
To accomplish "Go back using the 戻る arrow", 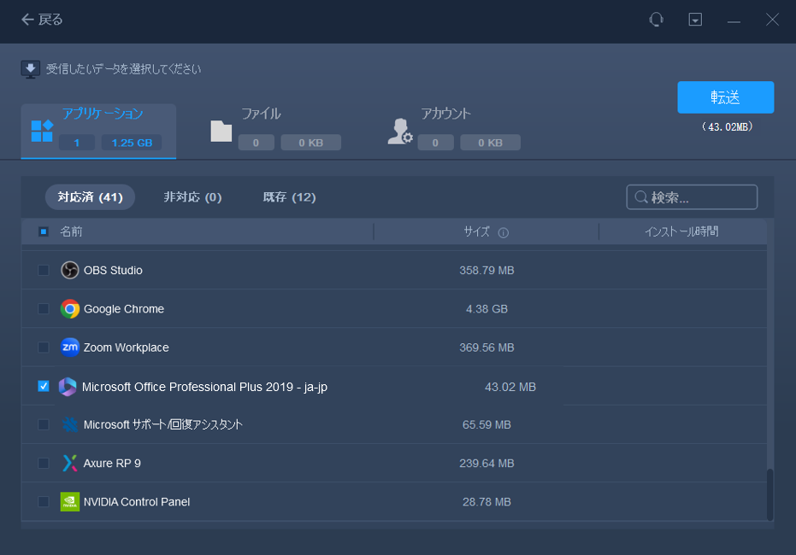I will point(42,20).
